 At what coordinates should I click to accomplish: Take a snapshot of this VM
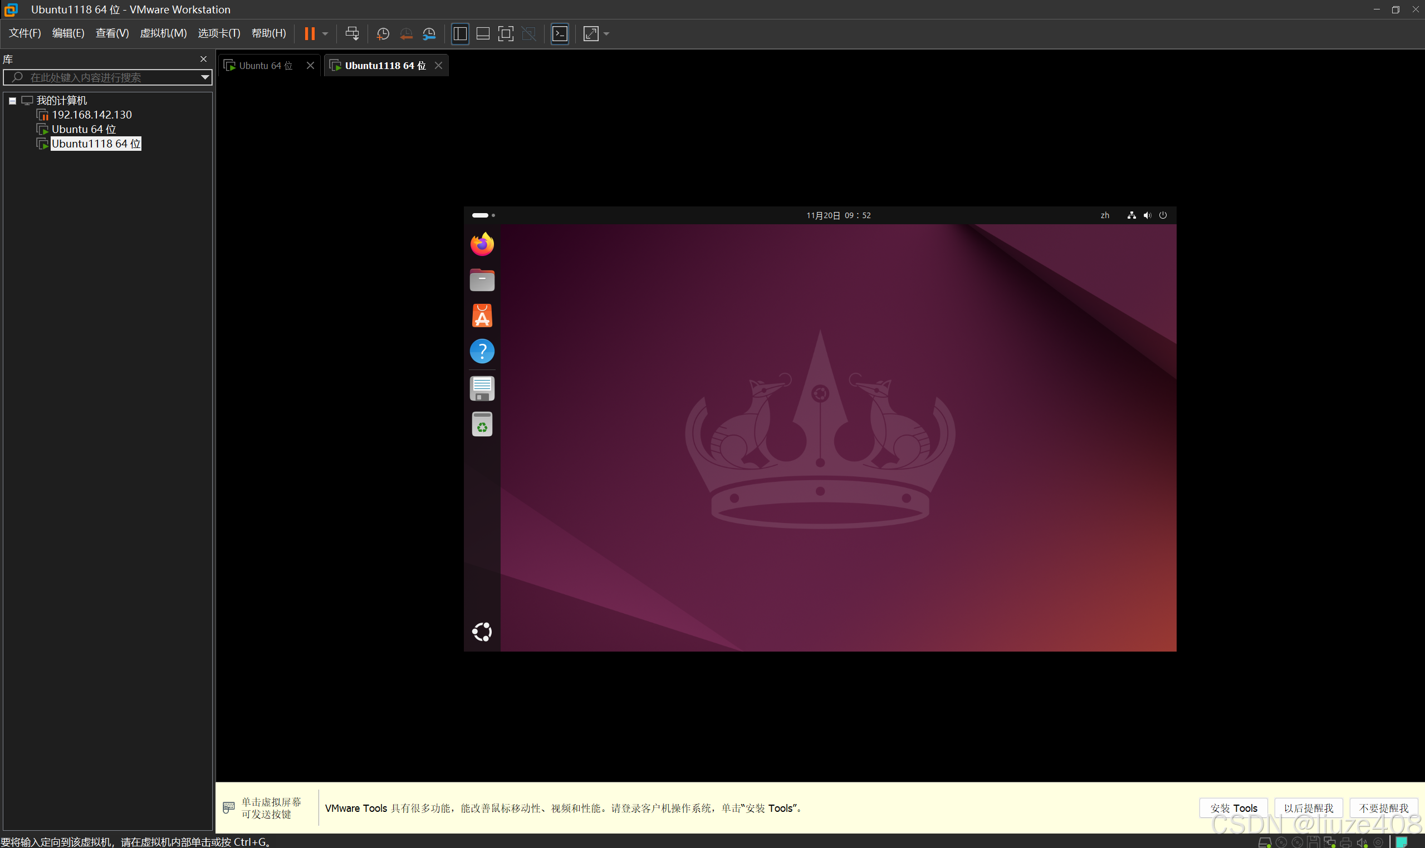[x=383, y=34]
